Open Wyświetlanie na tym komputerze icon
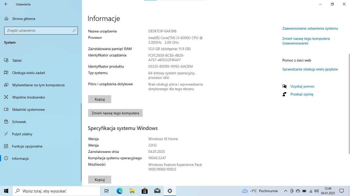Screen dimensions: 350x196 click(x=6, y=85)
